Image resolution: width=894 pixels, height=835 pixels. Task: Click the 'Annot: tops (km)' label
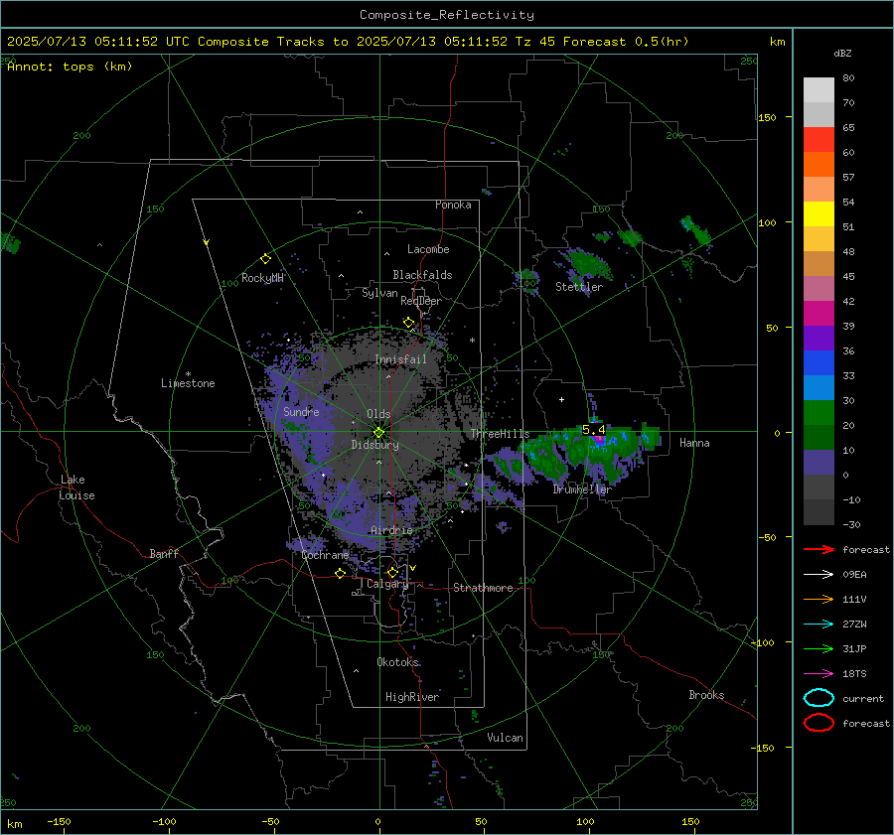click(x=70, y=67)
